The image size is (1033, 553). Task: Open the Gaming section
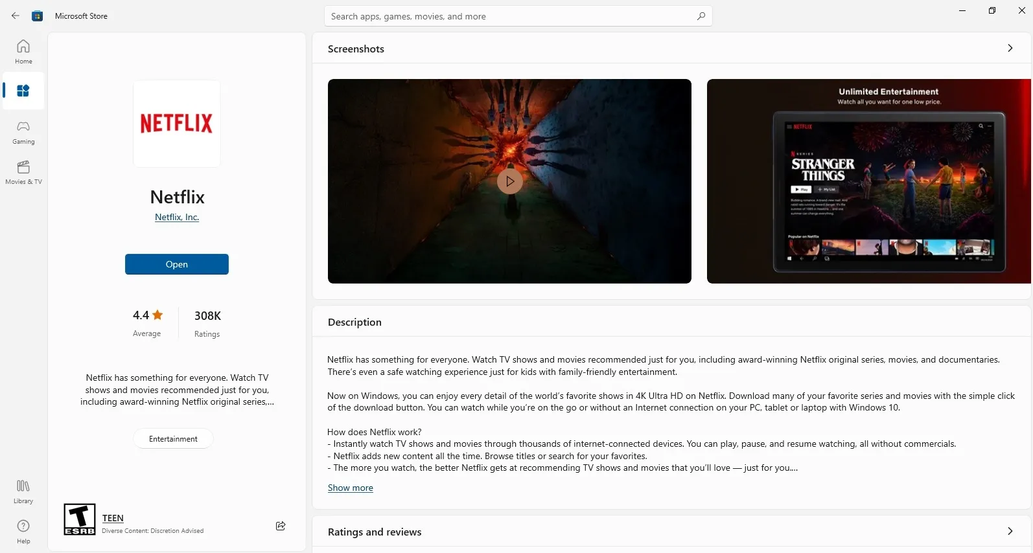pyautogui.click(x=23, y=131)
